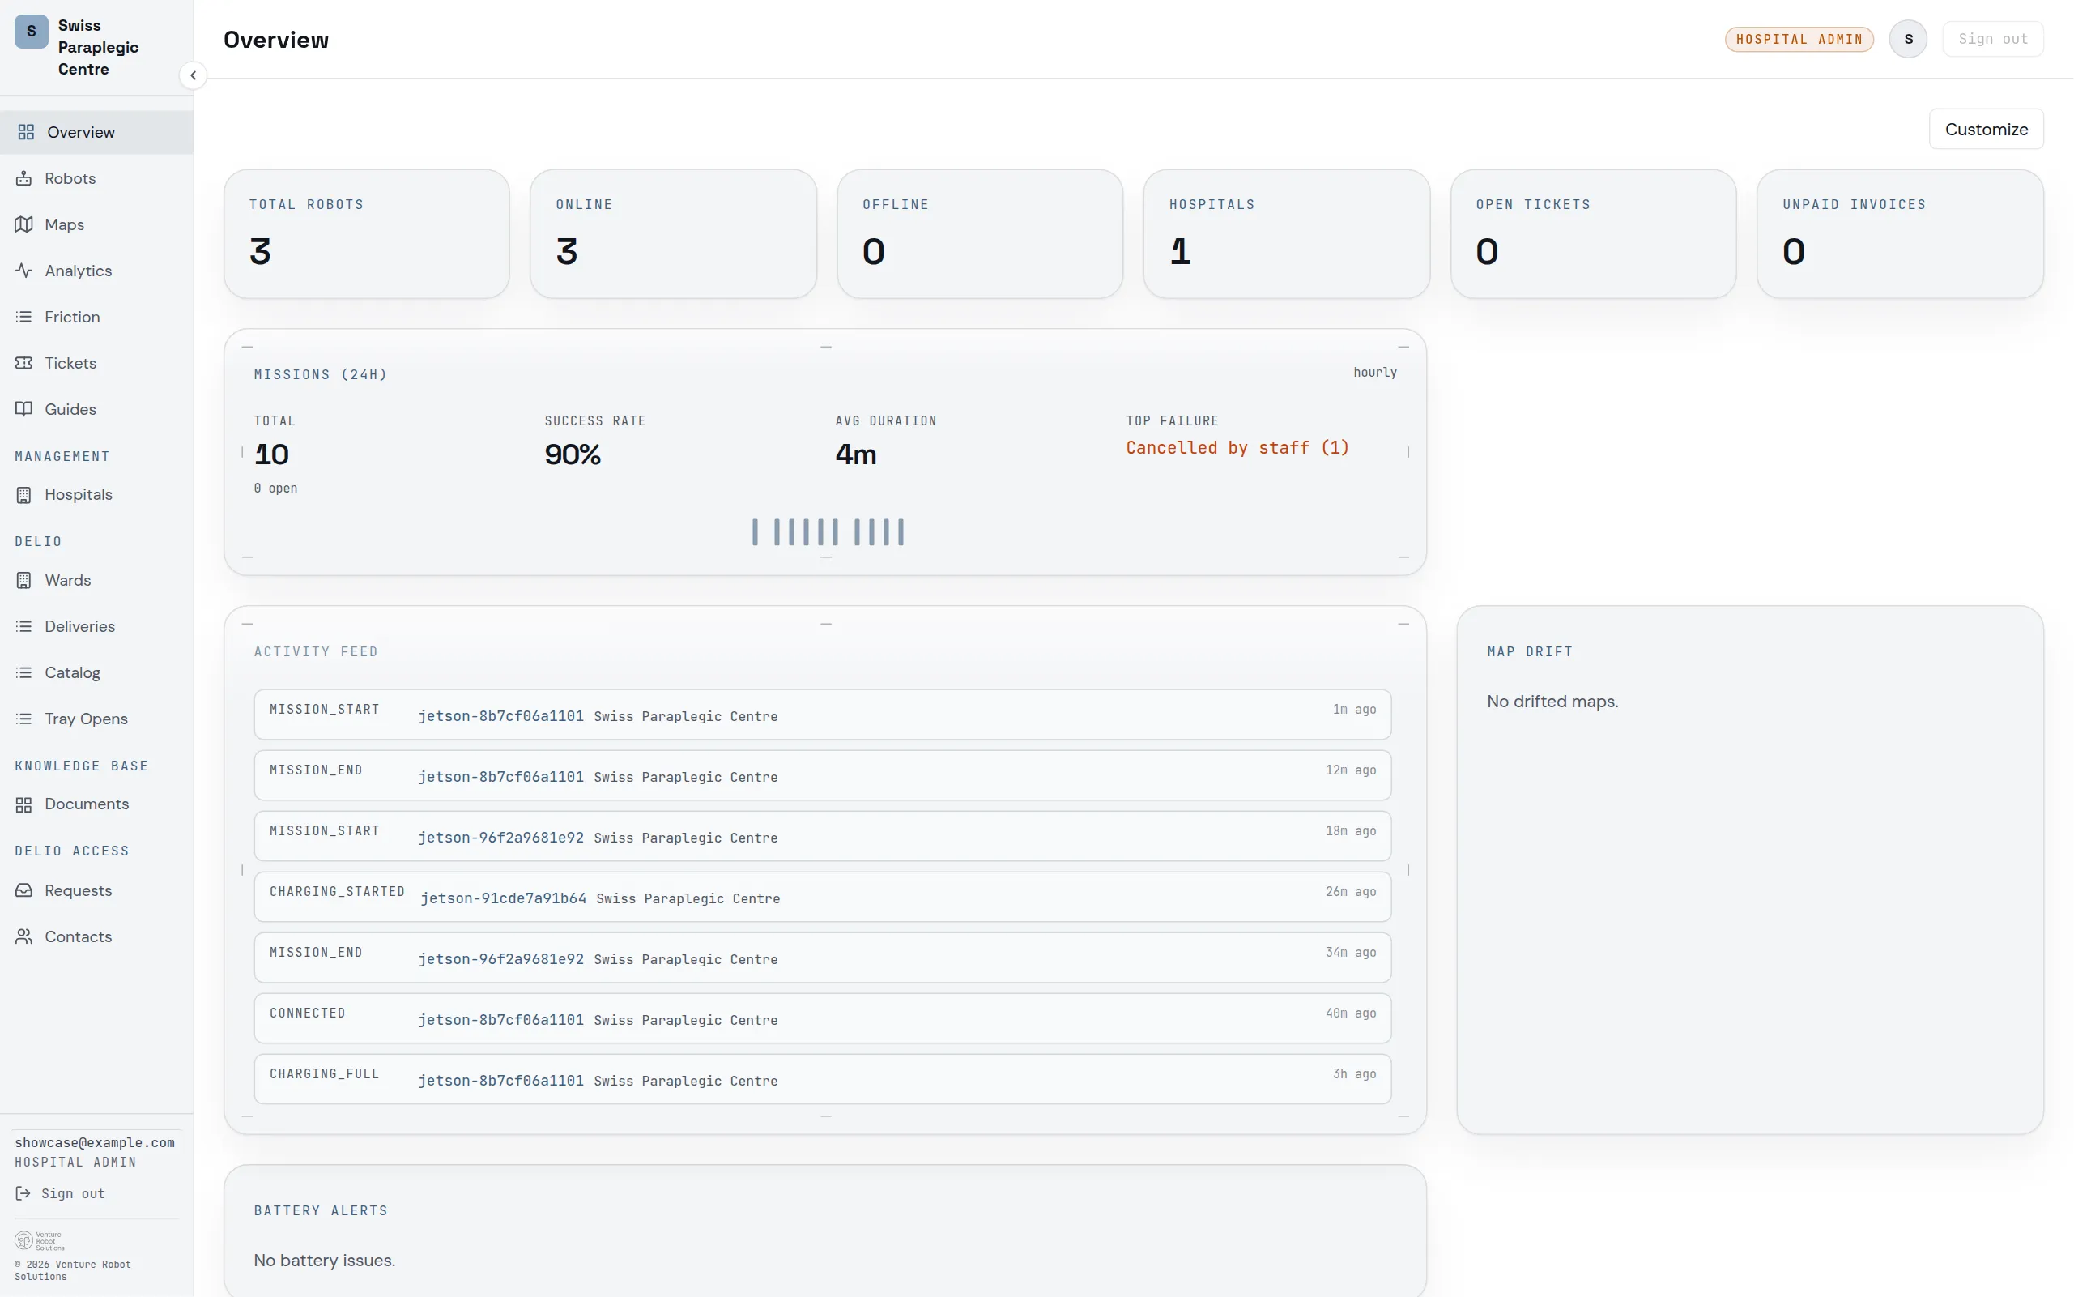Click the Maps icon in sidebar

click(x=24, y=224)
